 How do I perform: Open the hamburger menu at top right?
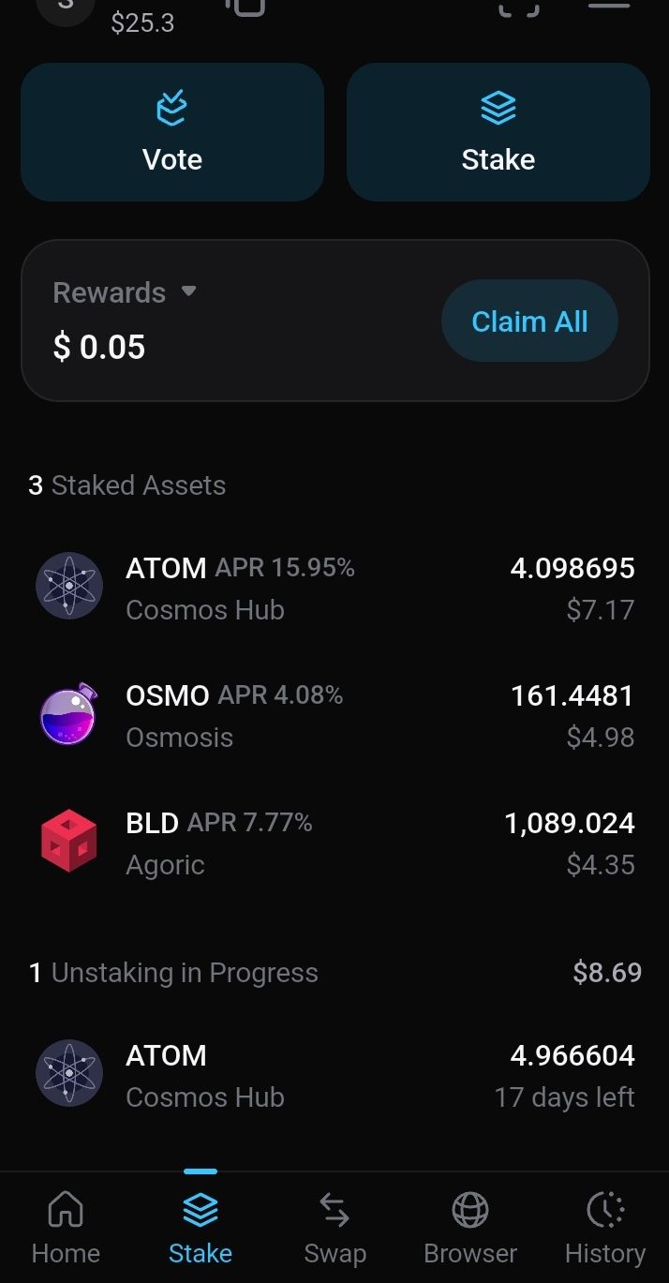[609, 5]
